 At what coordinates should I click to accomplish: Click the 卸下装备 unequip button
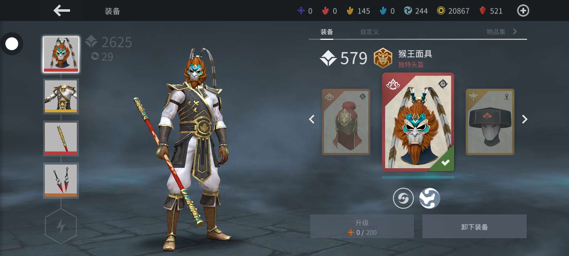tap(474, 226)
